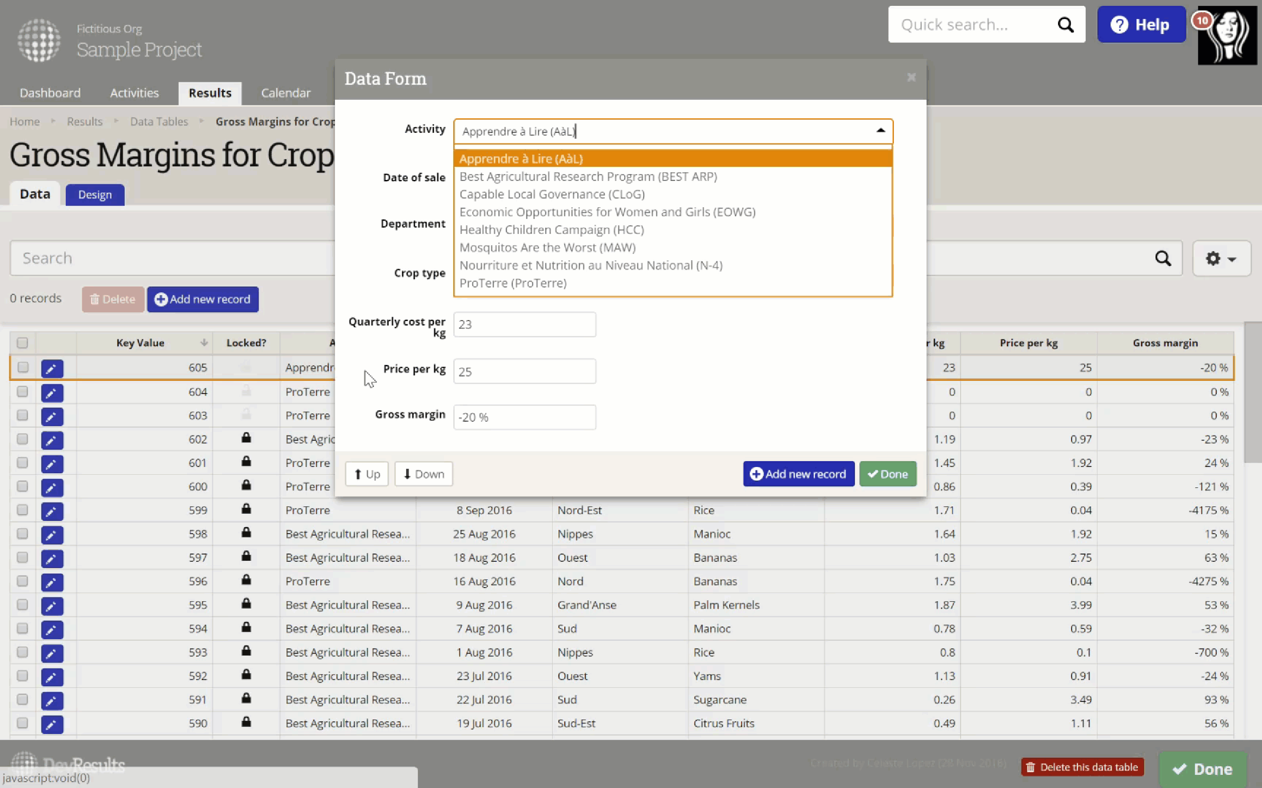Open the gear settings dropdown

(x=1220, y=258)
